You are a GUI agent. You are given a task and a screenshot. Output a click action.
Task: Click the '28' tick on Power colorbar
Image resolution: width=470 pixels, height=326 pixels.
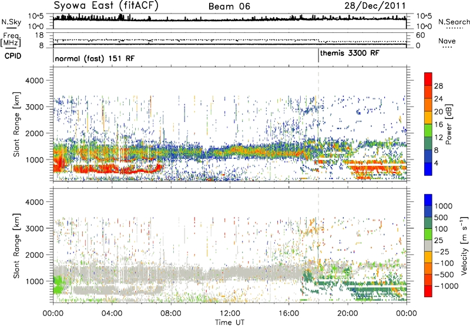(x=438, y=86)
